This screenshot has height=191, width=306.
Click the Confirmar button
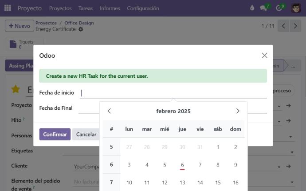pos(55,134)
